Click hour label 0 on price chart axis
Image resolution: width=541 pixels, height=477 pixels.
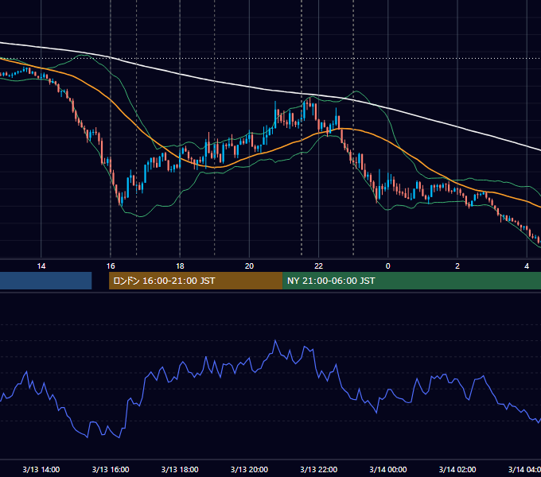coord(387,266)
